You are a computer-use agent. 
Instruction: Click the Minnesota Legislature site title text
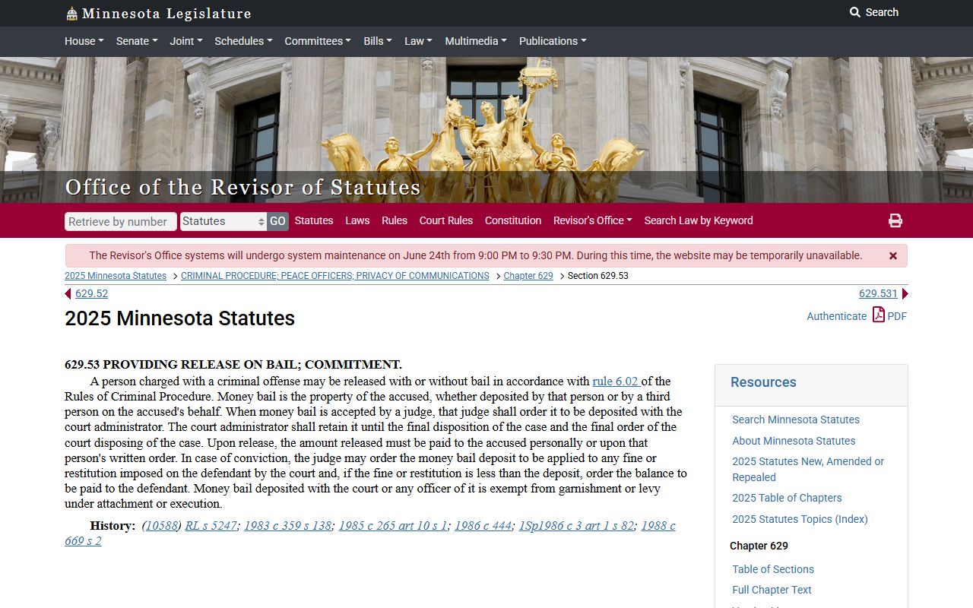[166, 14]
